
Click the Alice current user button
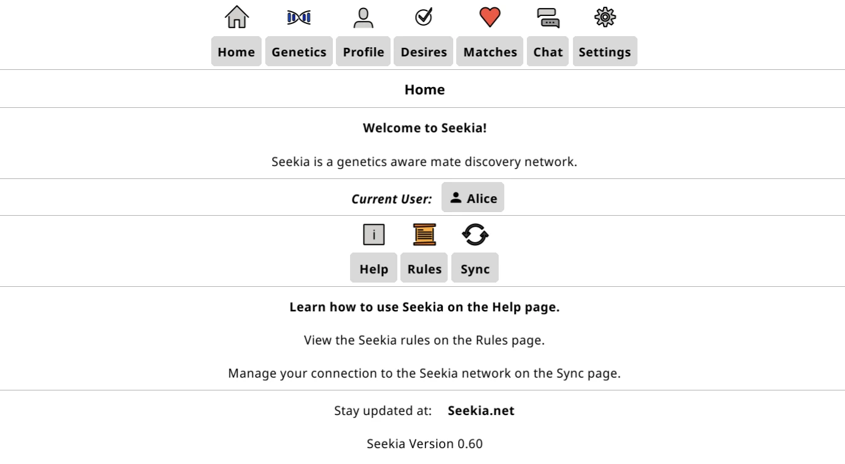(x=473, y=197)
